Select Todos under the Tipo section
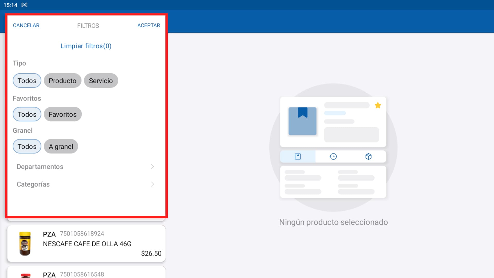 click(x=27, y=80)
